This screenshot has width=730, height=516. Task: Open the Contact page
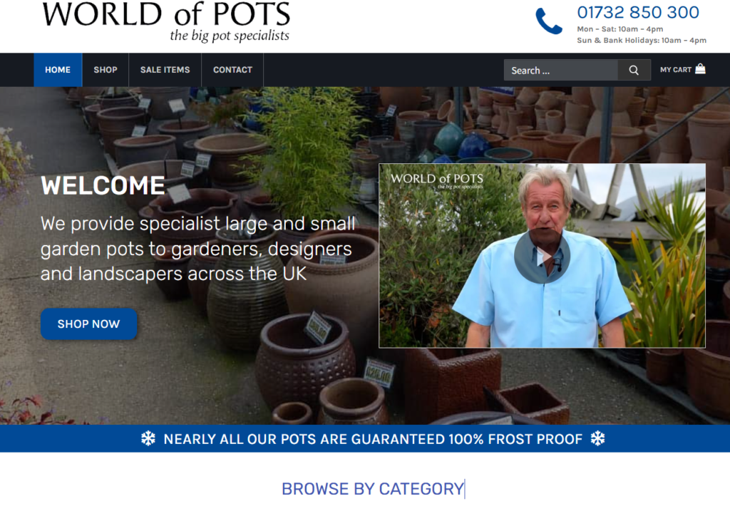click(232, 70)
